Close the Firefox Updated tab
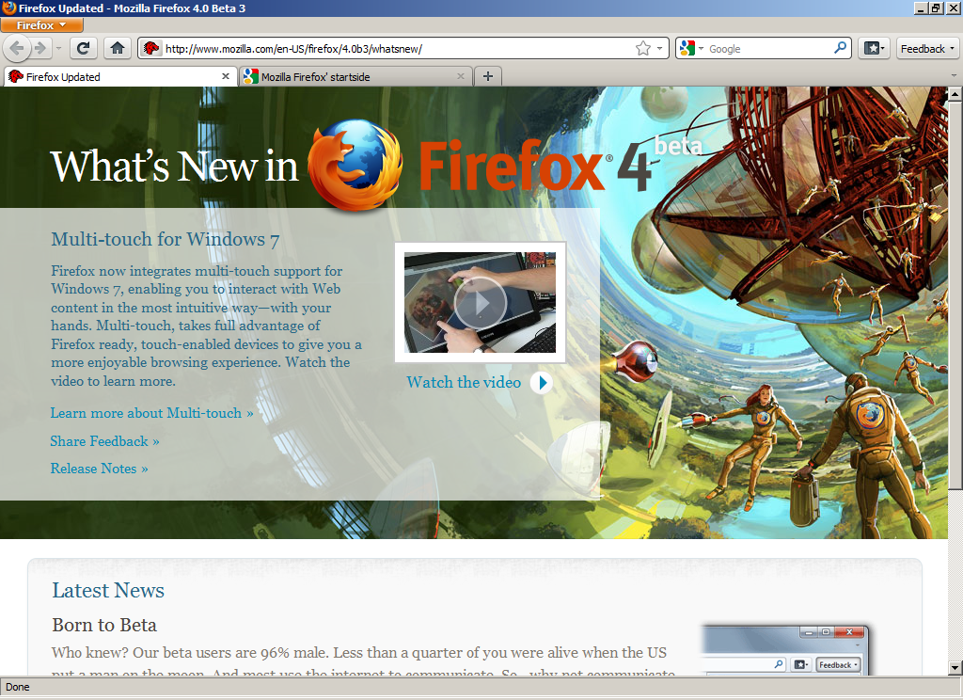This screenshot has width=963, height=700. point(226,76)
